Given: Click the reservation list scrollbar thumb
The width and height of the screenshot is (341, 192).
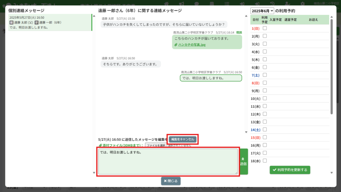Looking at the screenshot, I should click(x=332, y=66).
